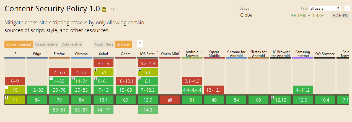Click the question mark next to users dropdown

point(347,8)
